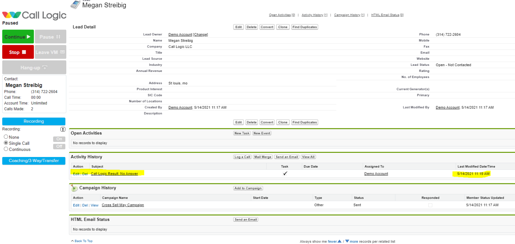Edit the Call Logic Result activity
515x244 pixels.
[76, 174]
